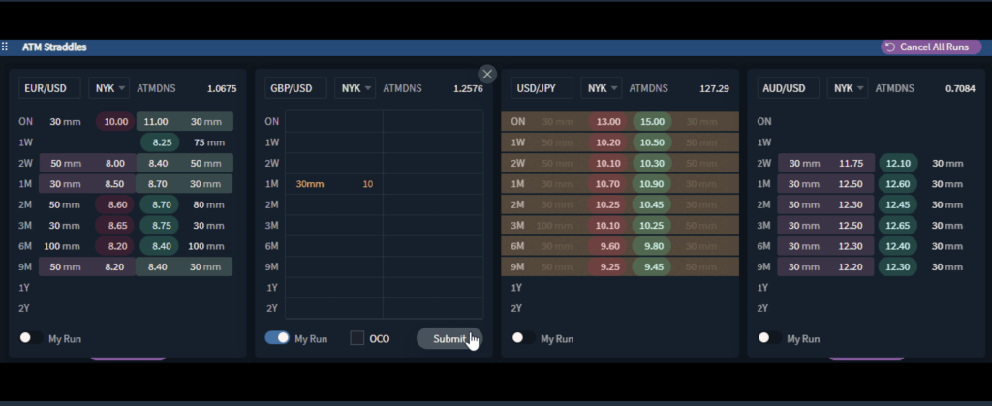Select EUR/USD ON offer 11.00

pyautogui.click(x=156, y=121)
